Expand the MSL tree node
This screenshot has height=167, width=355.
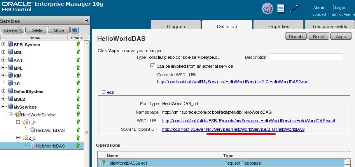click(3, 52)
